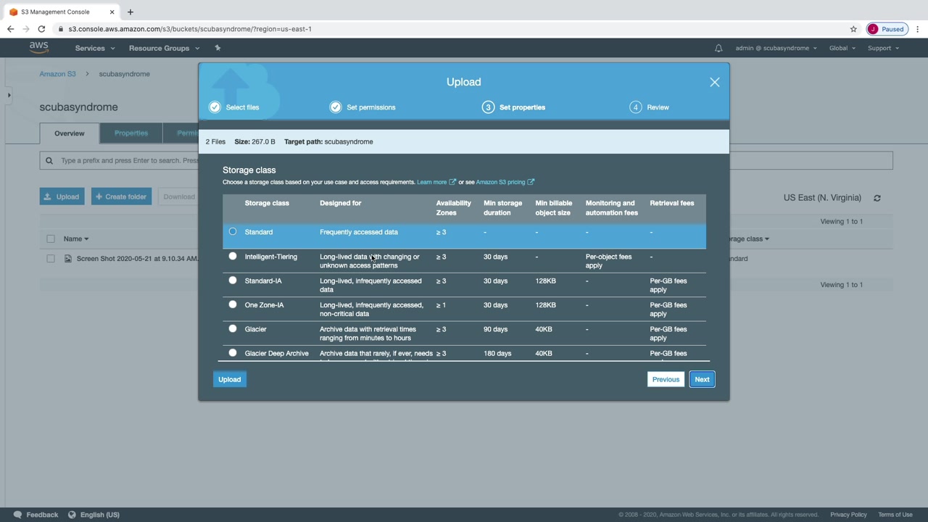Expand the left sidebar arrow
928x522 pixels.
pos(9,95)
